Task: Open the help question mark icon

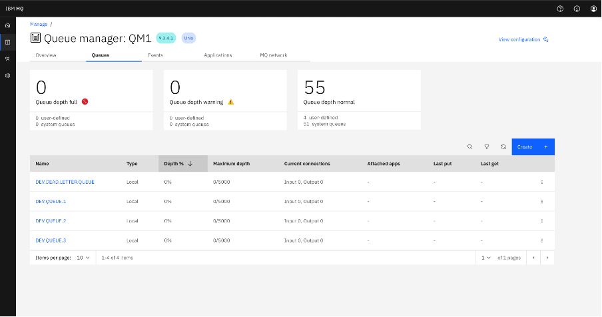Action: point(560,9)
